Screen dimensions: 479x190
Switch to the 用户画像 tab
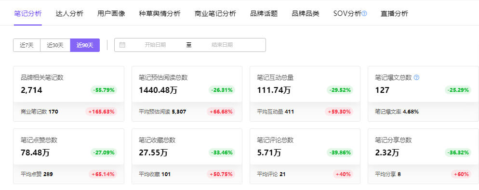111,14
